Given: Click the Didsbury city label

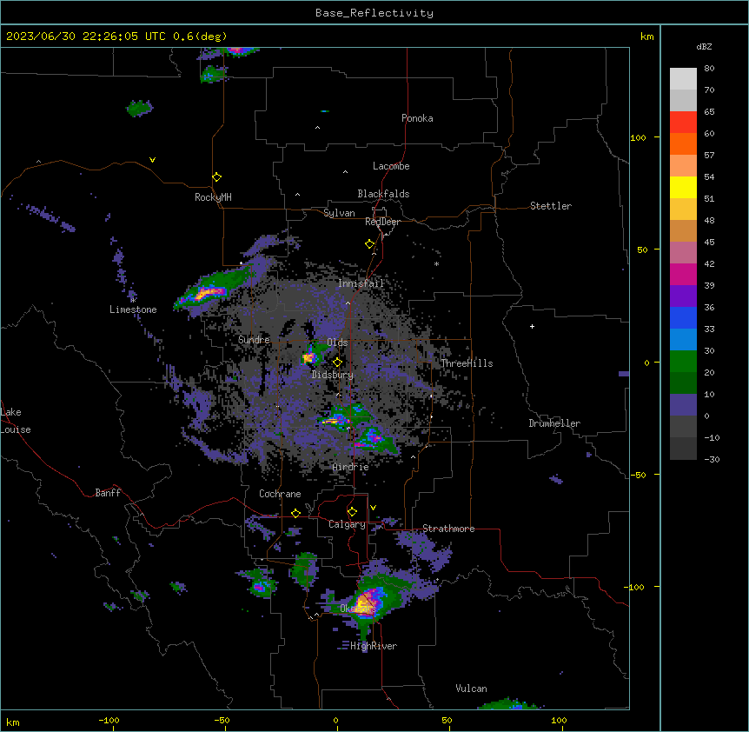Looking at the screenshot, I should pos(332,375).
